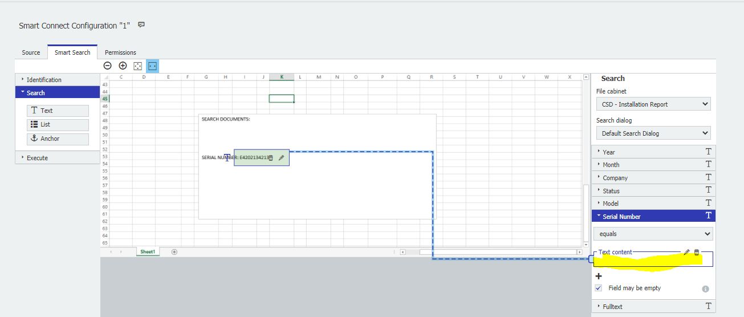Click the fit-to-page zoom icon
Image resolution: width=744 pixels, height=317 pixels.
click(137, 66)
